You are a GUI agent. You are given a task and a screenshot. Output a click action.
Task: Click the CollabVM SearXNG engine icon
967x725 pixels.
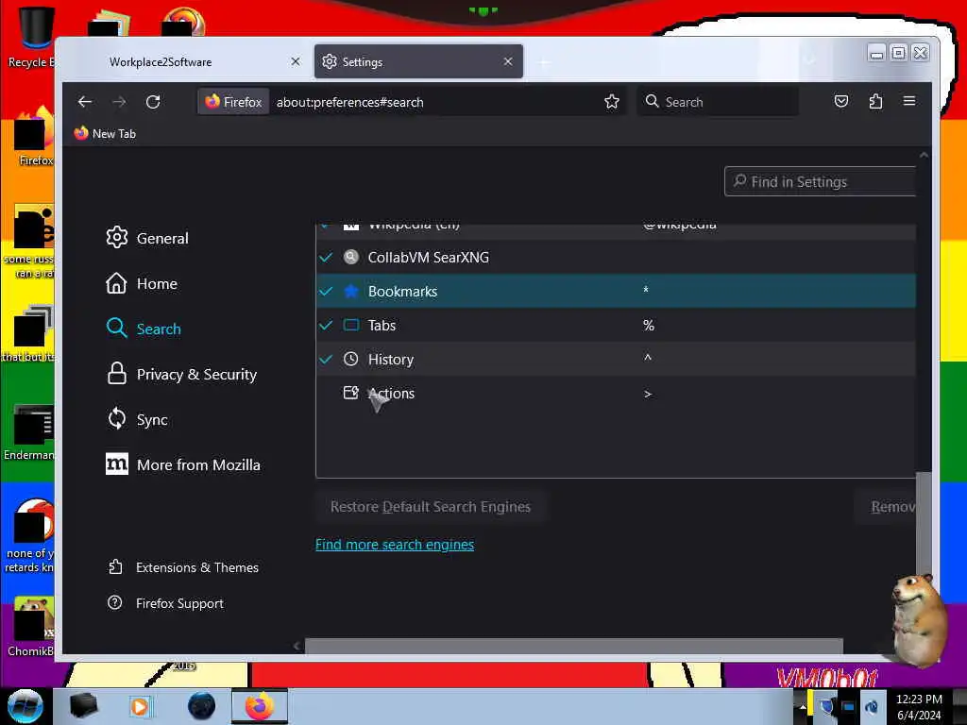[351, 257]
